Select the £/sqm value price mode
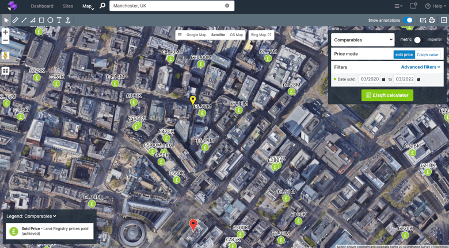Screen dimensions: 449x248 [428, 55]
